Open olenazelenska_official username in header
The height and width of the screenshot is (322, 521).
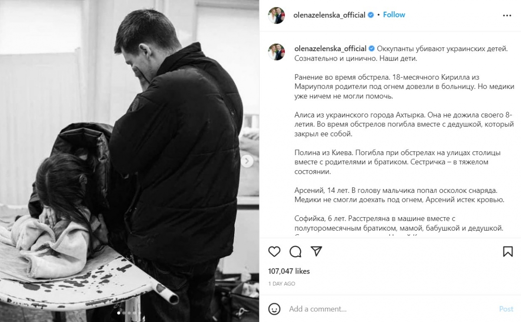[x=330, y=15]
